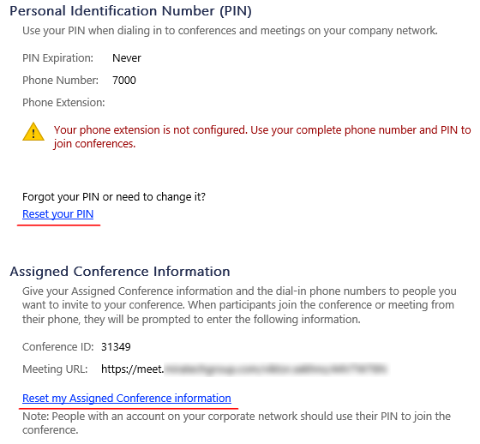Click the Forgot your PIN question text
The image size is (480, 444).
coord(114,197)
